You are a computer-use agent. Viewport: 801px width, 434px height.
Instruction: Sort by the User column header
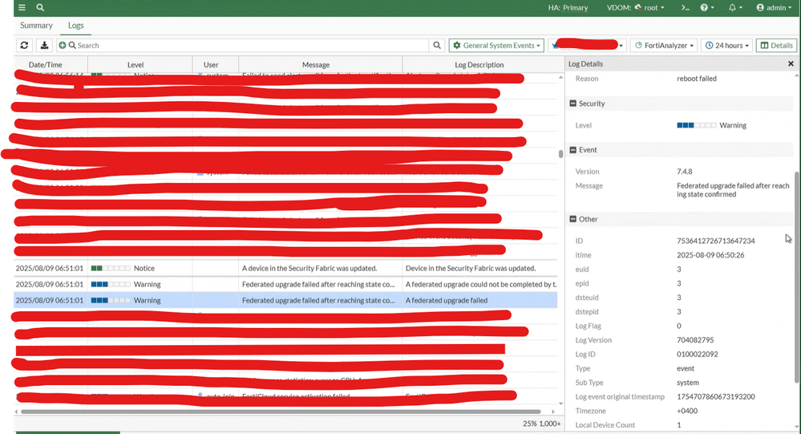coord(211,65)
